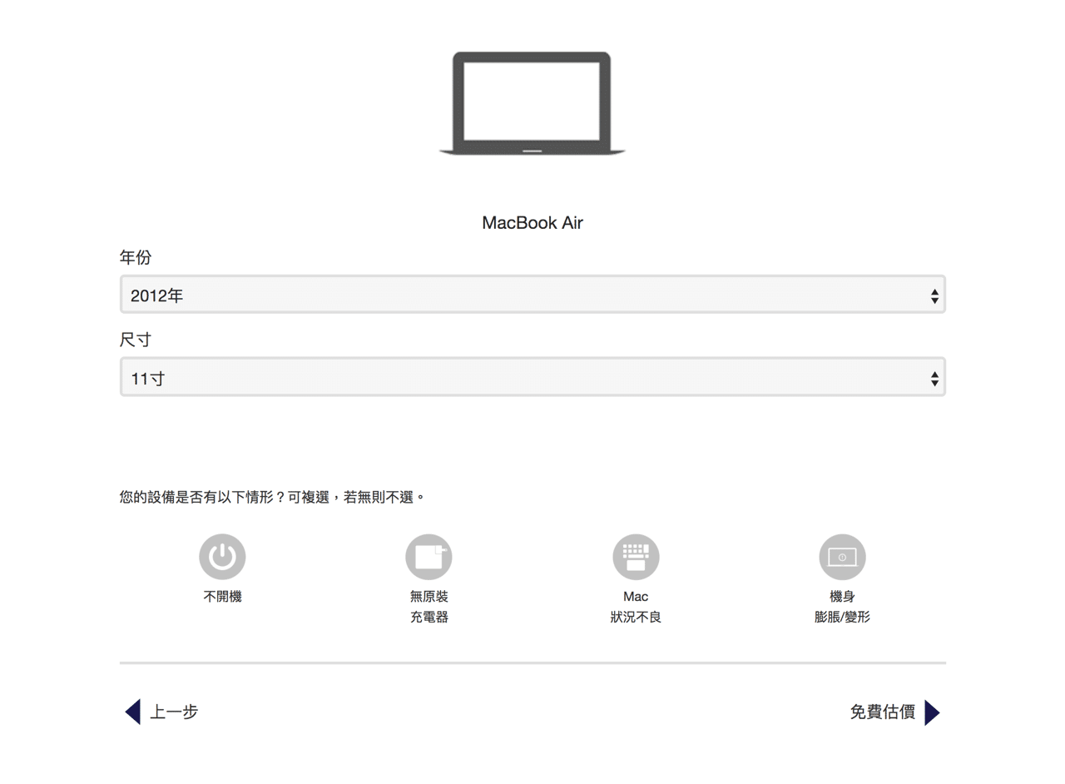Select the 不開機 power icon
Screen dimensions: 1065x784
pyautogui.click(x=222, y=557)
